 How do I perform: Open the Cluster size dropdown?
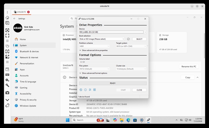point(131,69)
